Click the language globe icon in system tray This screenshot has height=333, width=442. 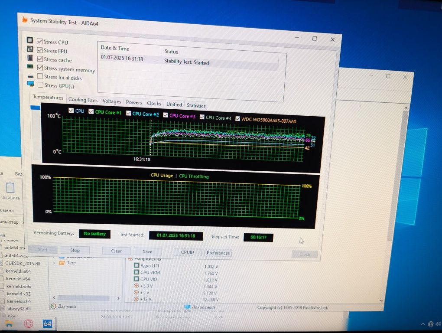click(x=430, y=324)
